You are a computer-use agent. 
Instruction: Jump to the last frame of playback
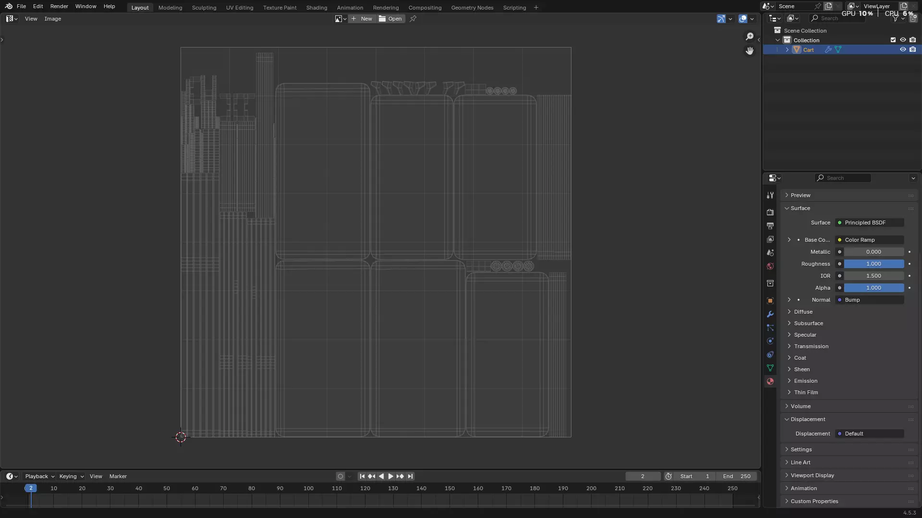click(410, 476)
